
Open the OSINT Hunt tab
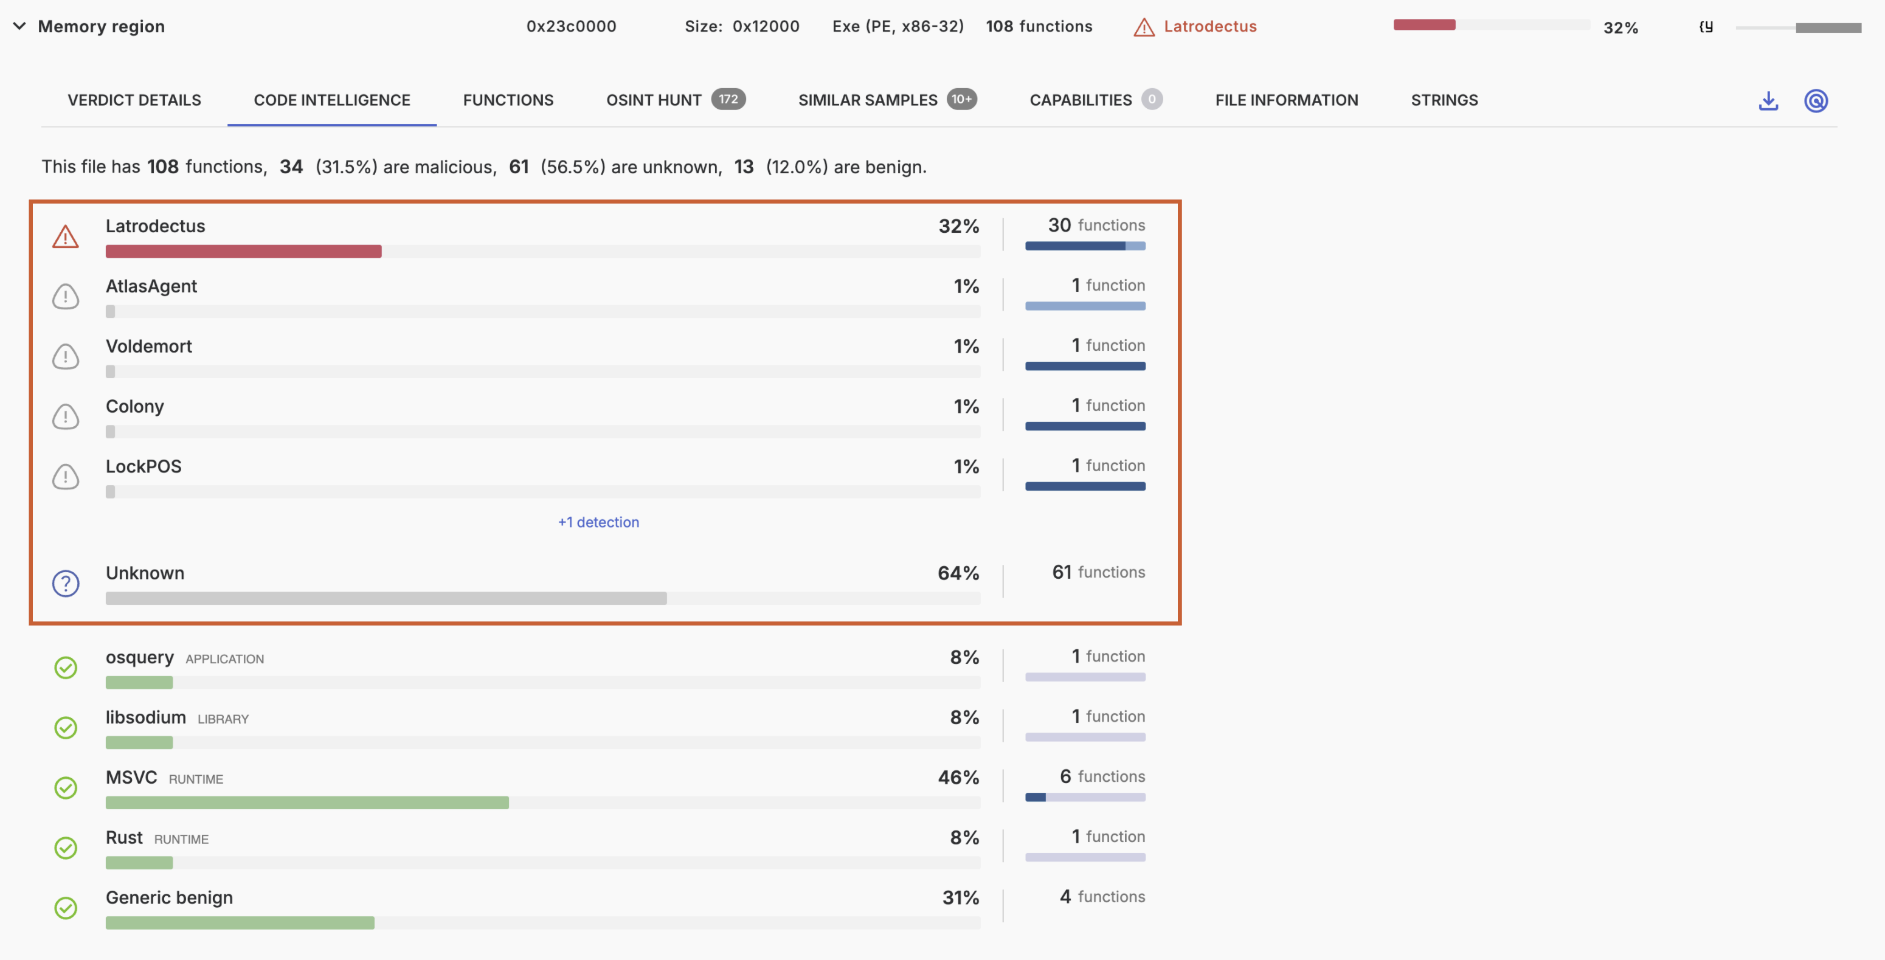[654, 100]
